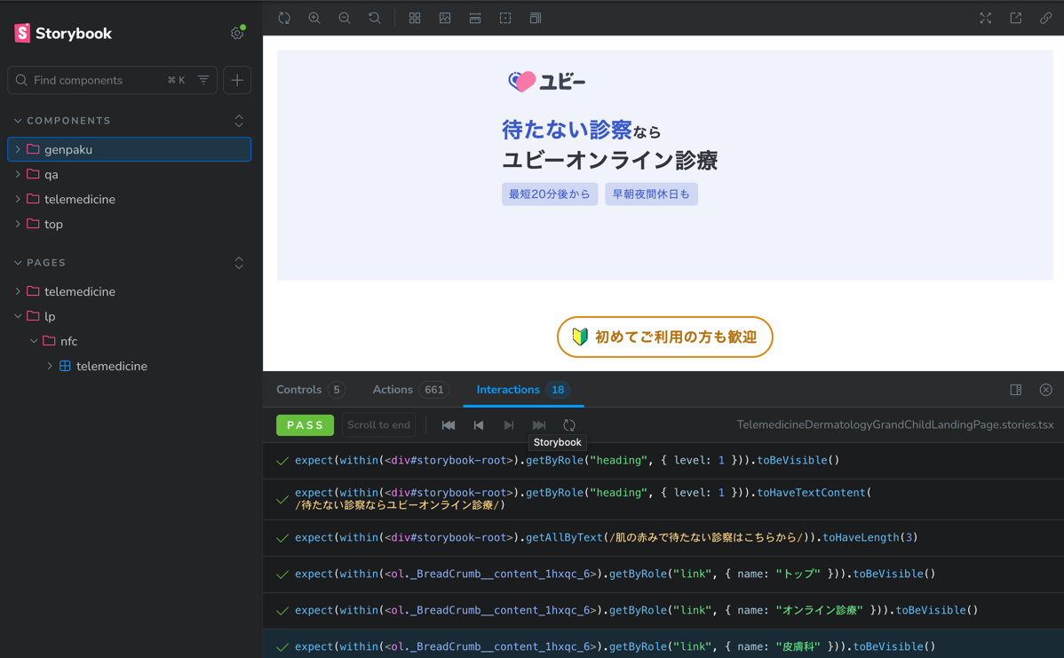
Task: Select the toHaveTextContent interaction row
Action: click(663, 499)
